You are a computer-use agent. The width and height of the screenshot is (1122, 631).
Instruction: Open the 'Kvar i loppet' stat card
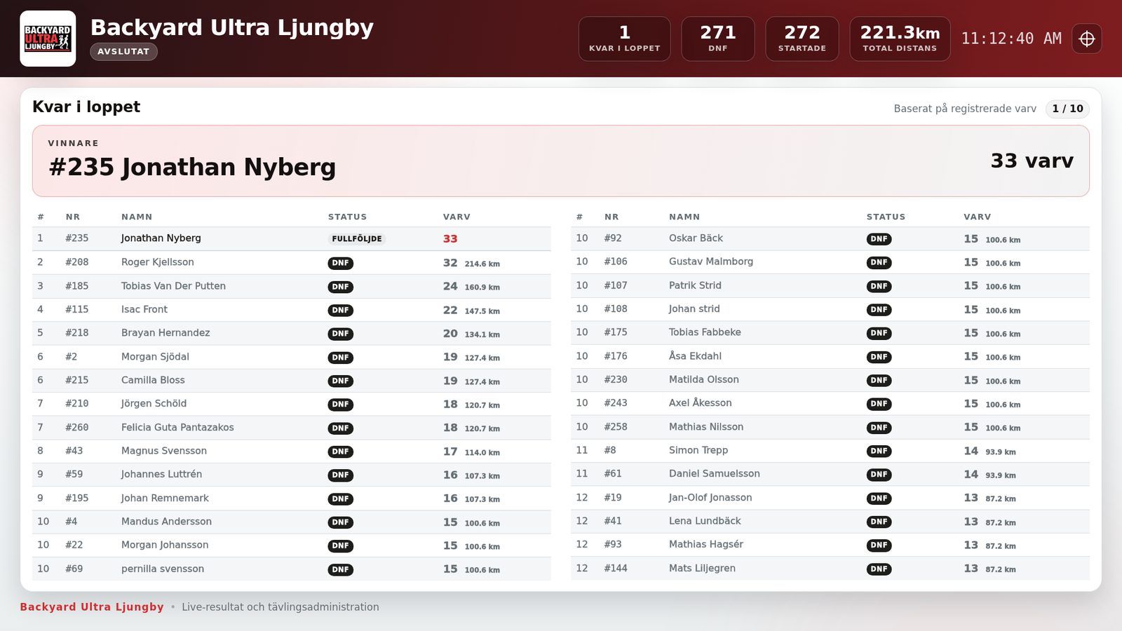click(624, 39)
